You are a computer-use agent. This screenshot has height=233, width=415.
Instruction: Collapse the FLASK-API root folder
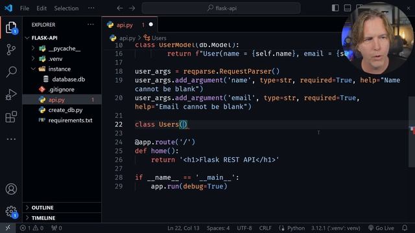(27, 38)
